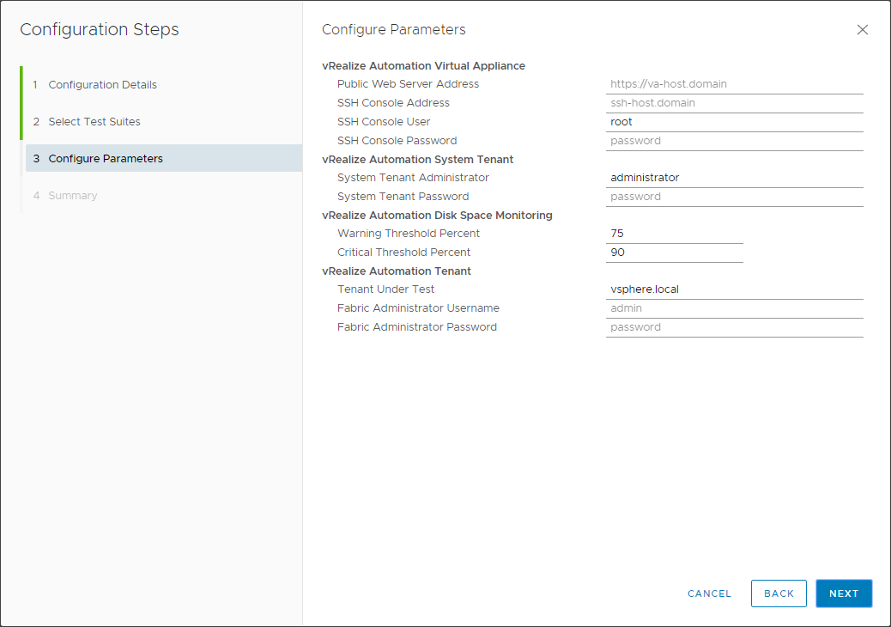This screenshot has height=627, width=891.
Task: Close the Configure Parameters dialog
Action: pyautogui.click(x=863, y=30)
